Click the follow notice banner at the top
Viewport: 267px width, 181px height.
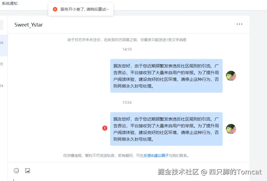pyautogui.click(x=127, y=40)
